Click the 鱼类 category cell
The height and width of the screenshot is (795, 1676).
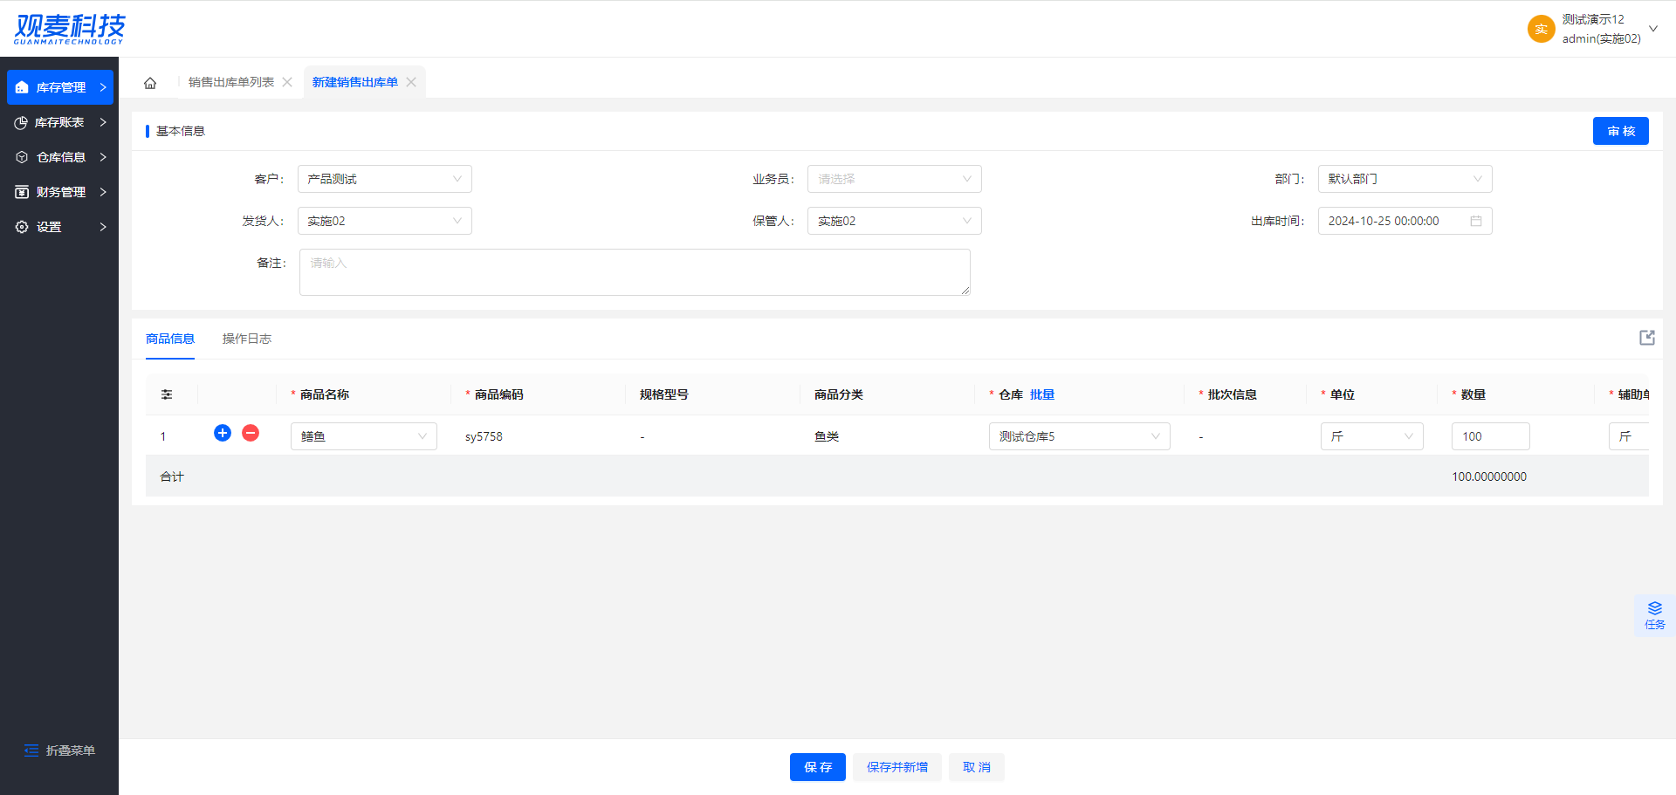click(x=827, y=436)
